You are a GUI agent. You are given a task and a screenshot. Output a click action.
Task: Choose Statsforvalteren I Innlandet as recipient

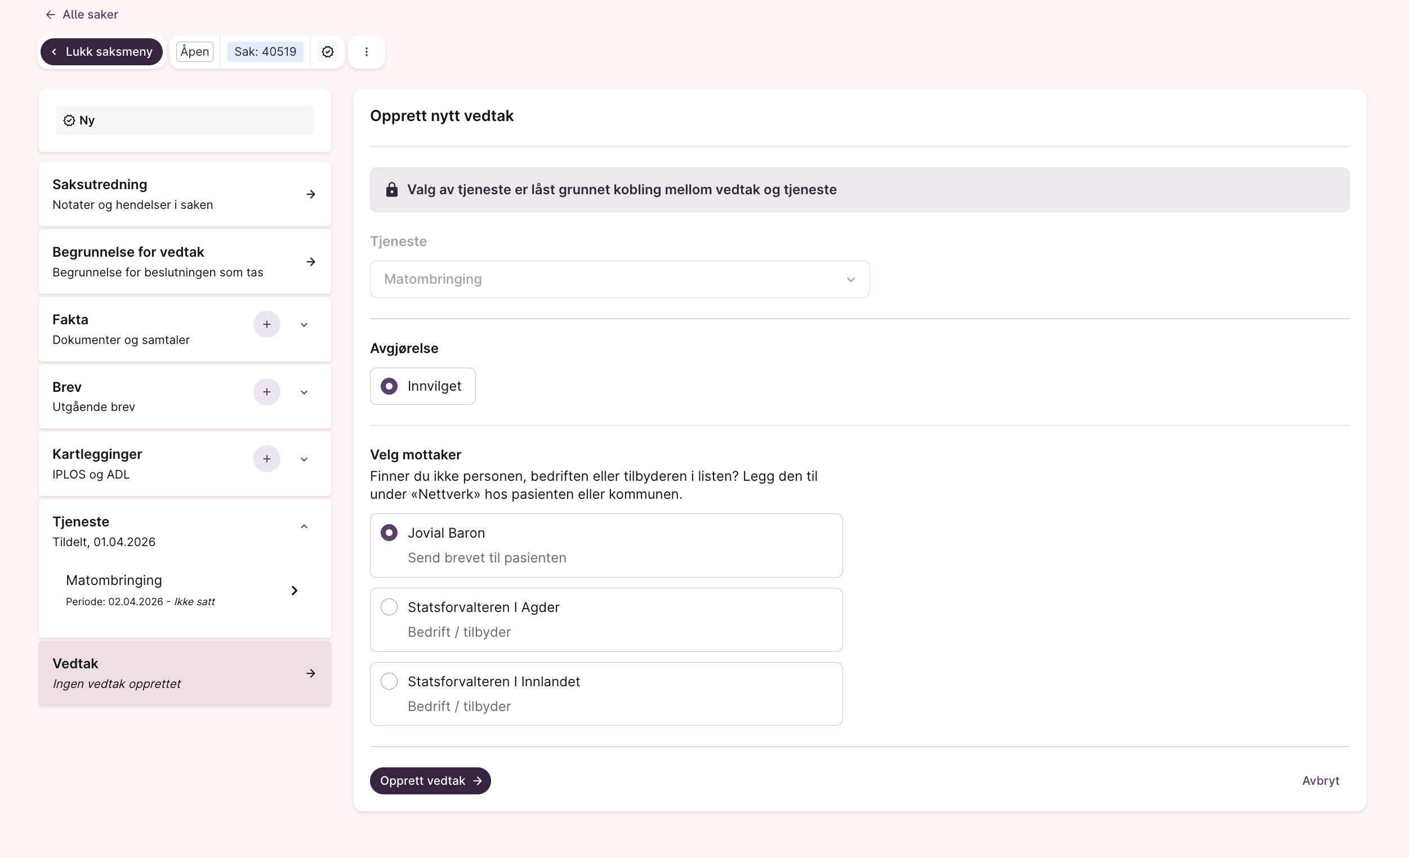(390, 681)
